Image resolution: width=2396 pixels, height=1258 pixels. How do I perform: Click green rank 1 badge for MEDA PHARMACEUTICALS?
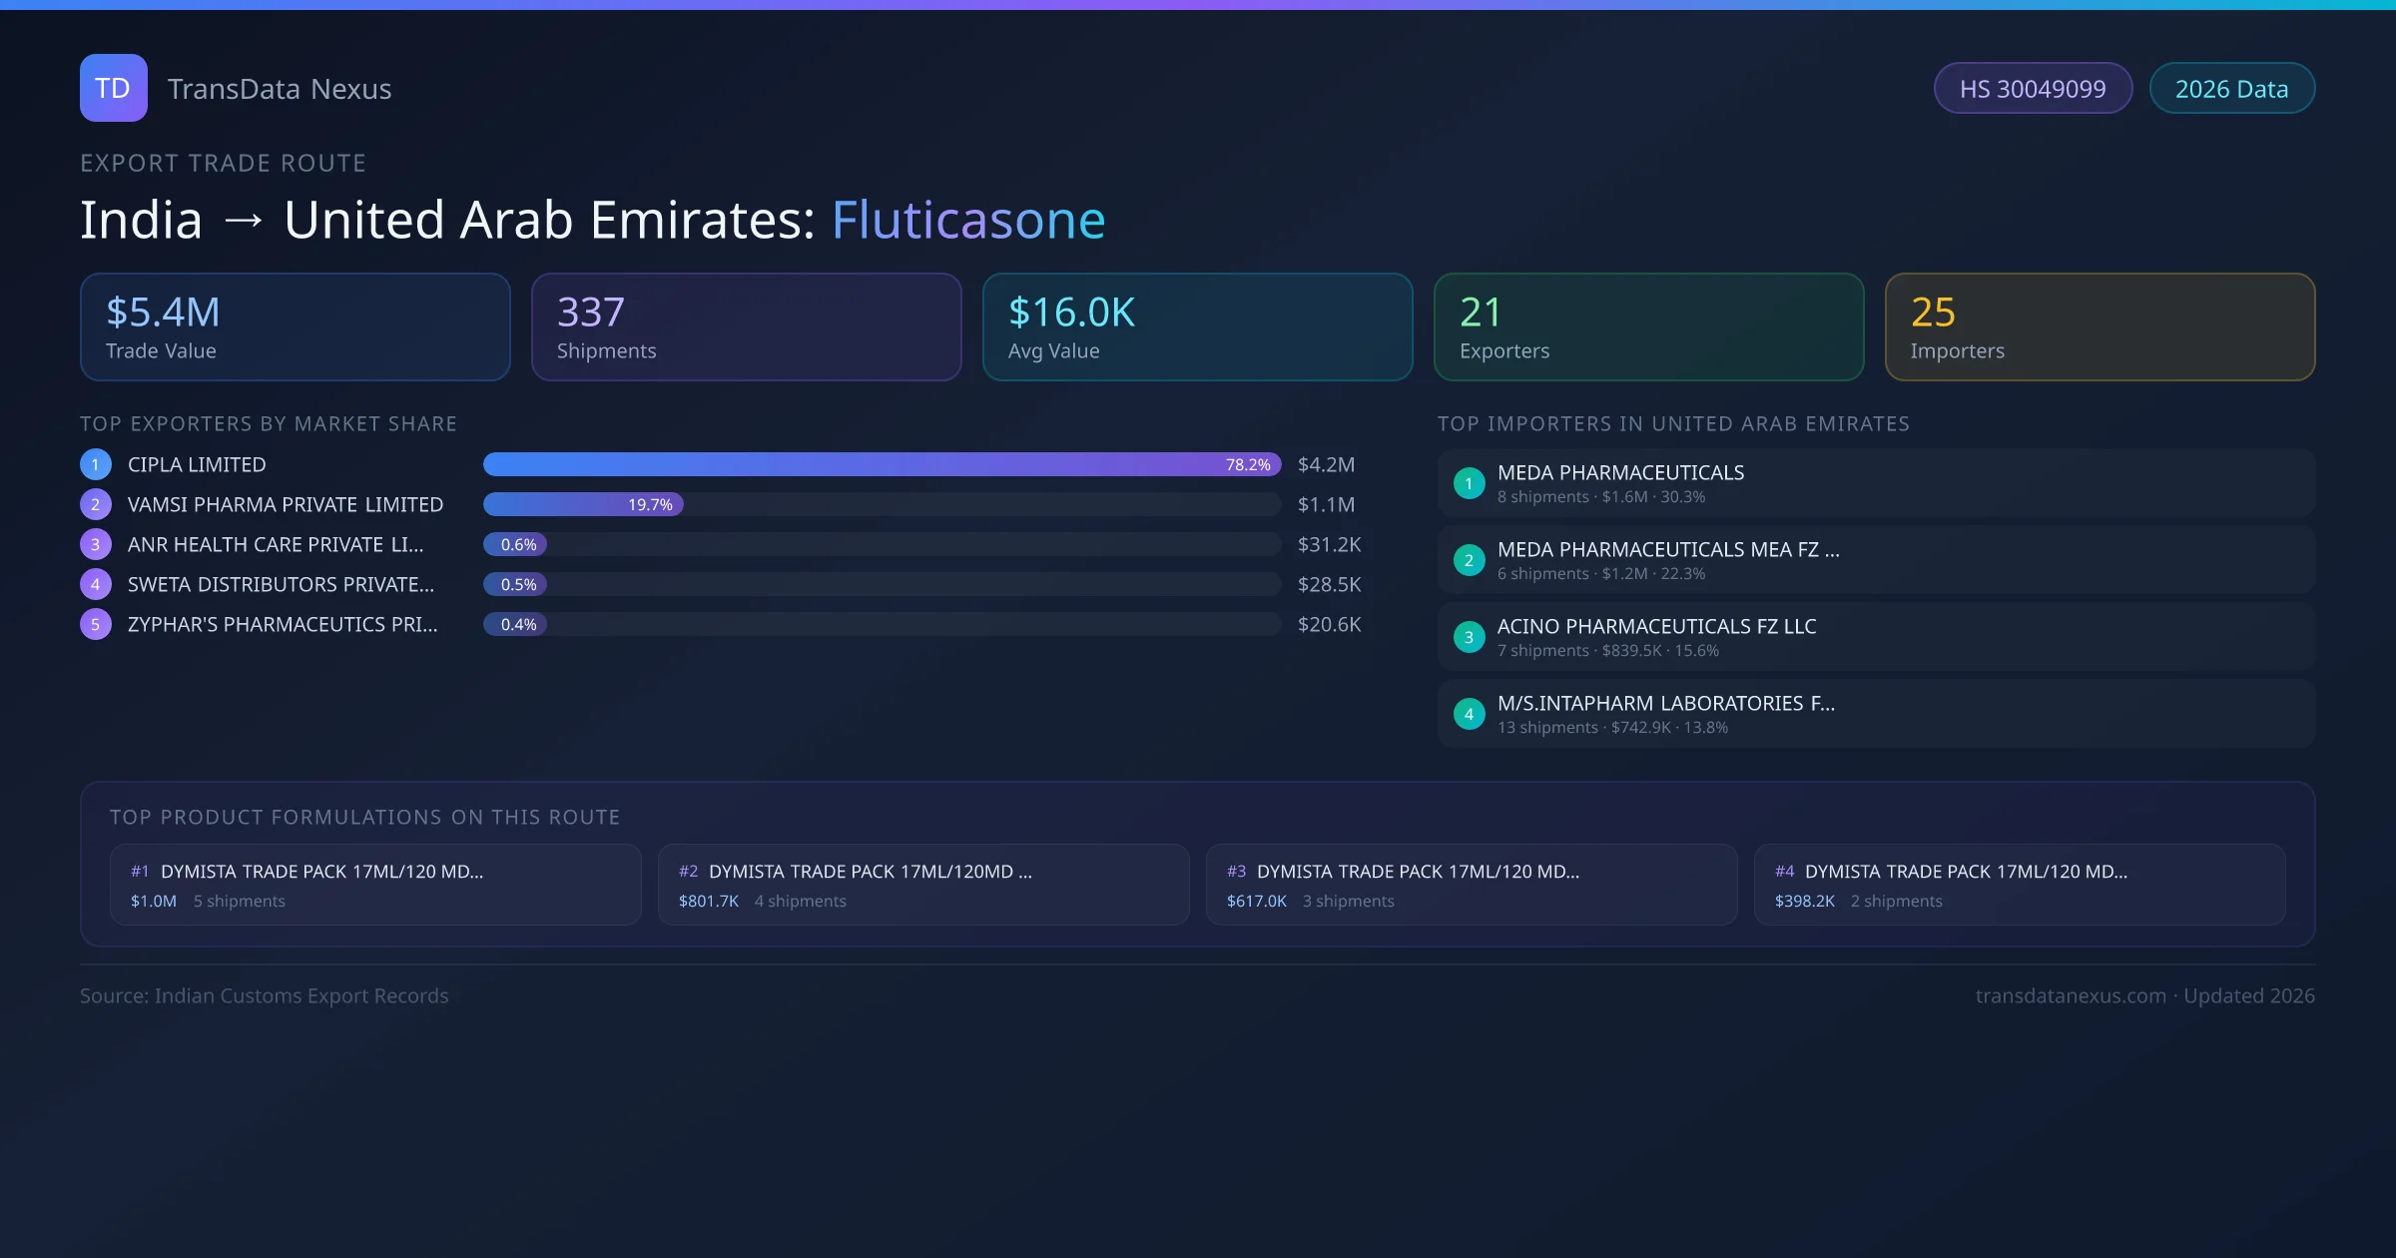[x=1469, y=483]
